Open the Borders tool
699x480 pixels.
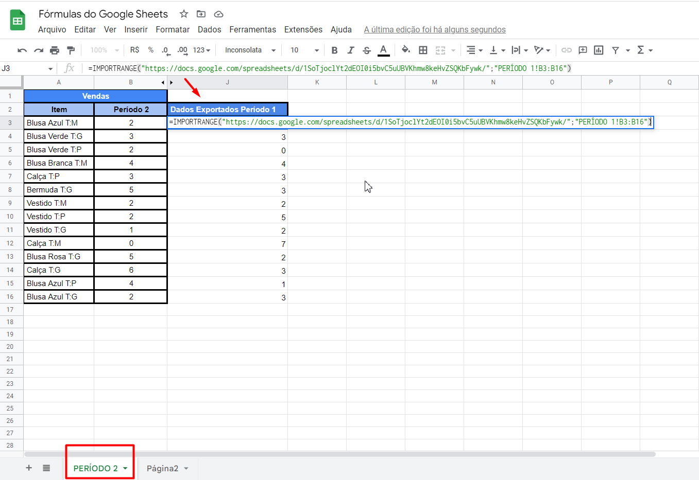click(x=423, y=50)
